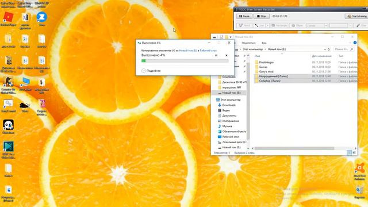
Task: Click the Clear button in VSDC recorder
Action: [x=361, y=25]
